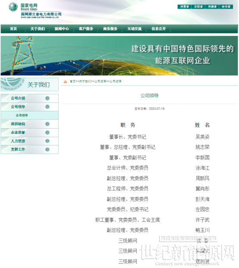Click the 合作者 button at top right
This screenshot has height=268, width=239.
(x=226, y=6)
